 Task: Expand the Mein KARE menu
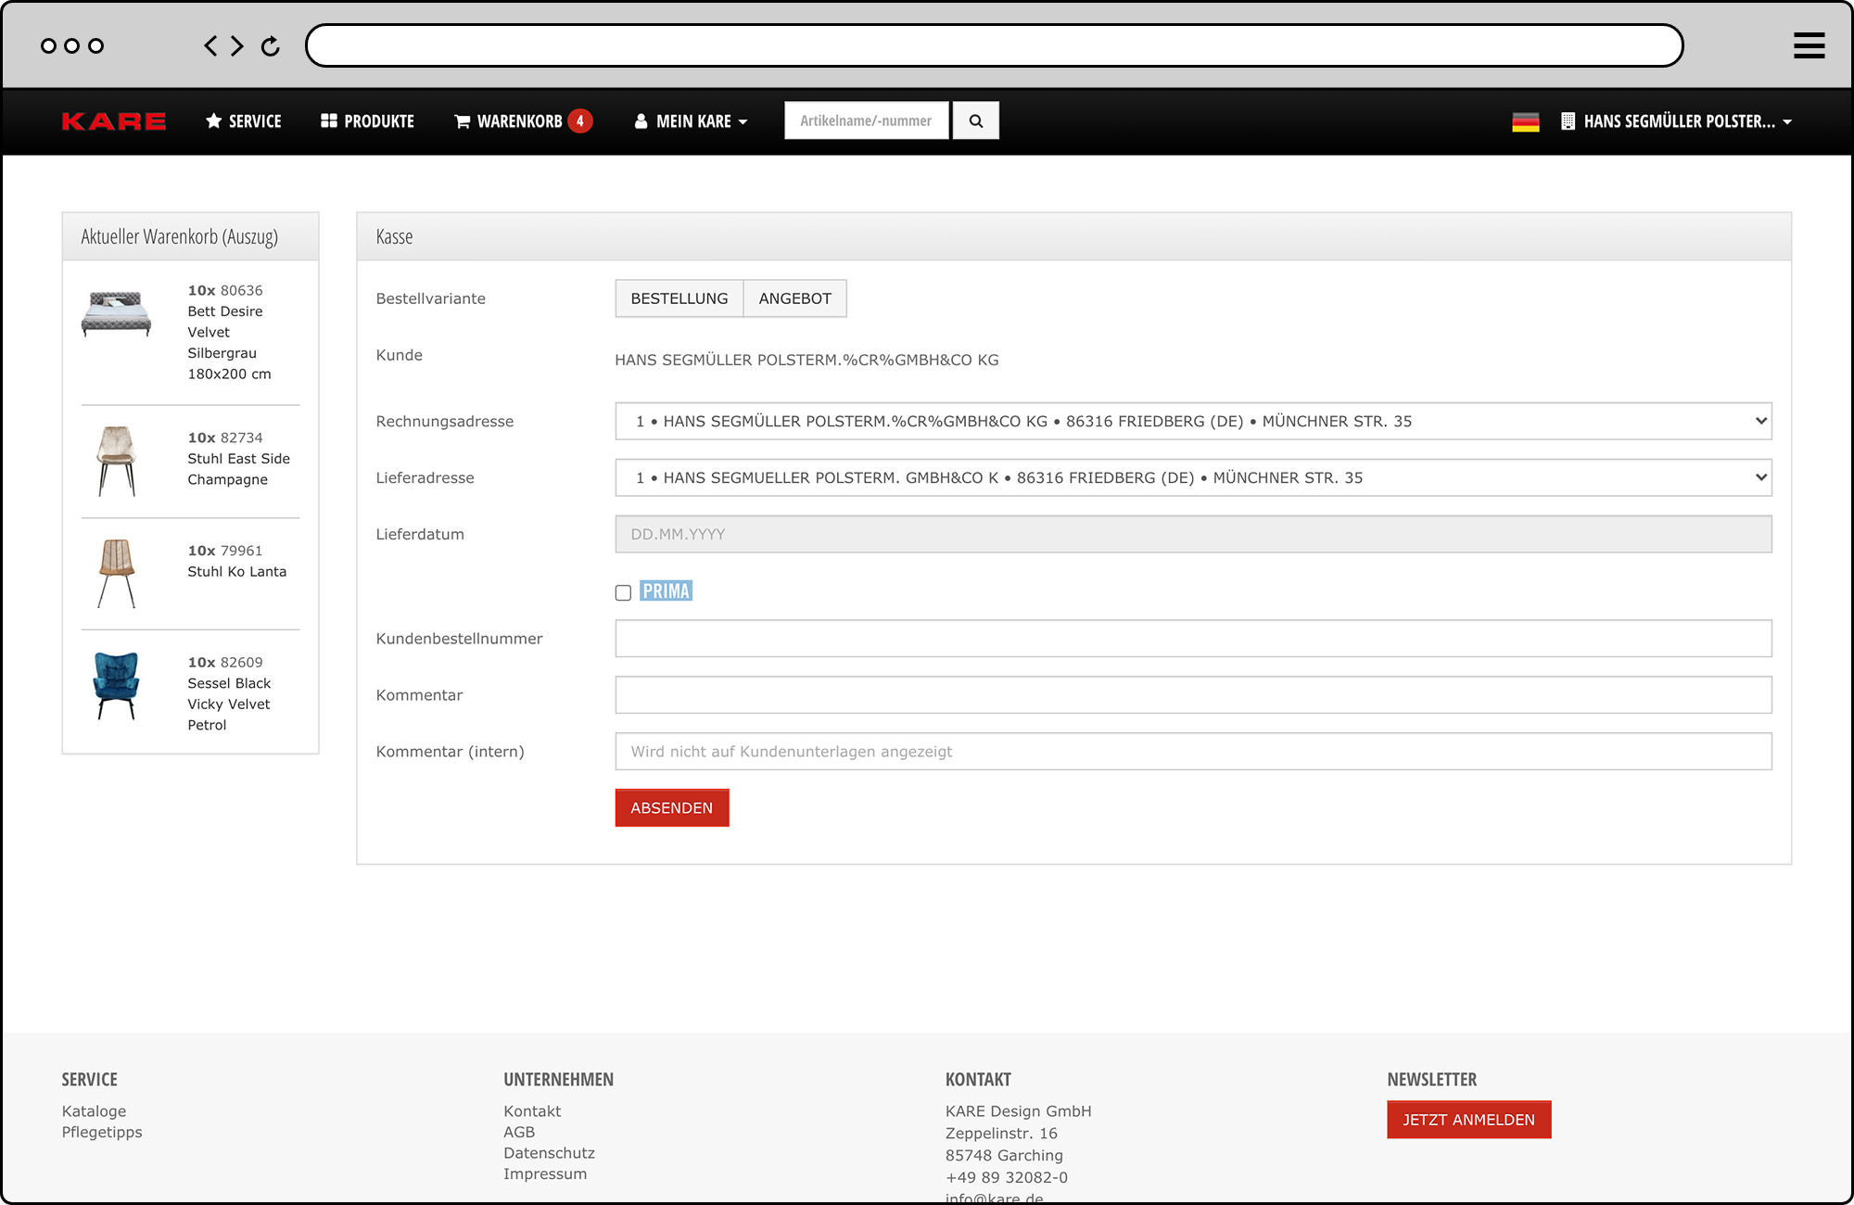691,121
